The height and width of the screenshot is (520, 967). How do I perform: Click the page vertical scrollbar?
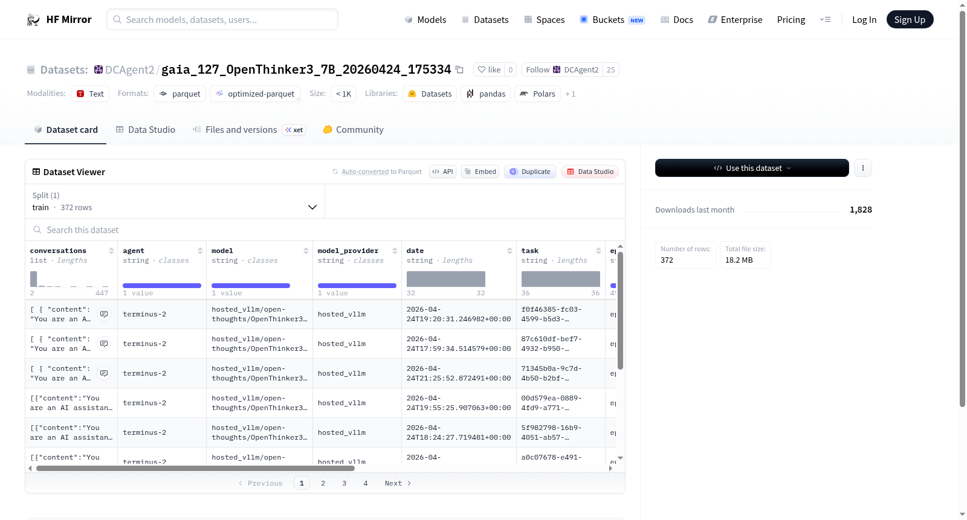point(962,208)
